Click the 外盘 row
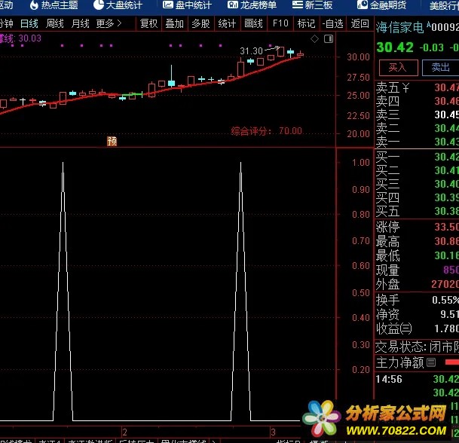 pos(417,284)
